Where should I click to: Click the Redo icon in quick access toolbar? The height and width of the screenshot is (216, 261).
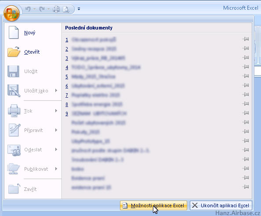click(x=42, y=9)
